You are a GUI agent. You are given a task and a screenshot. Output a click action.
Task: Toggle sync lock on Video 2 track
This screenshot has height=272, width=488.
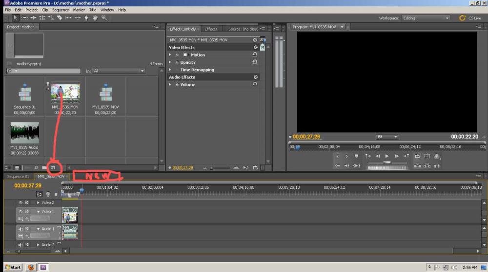click(27, 202)
